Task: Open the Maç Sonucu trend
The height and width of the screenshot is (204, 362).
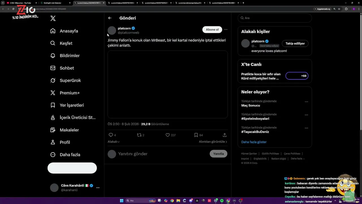Action: (x=251, y=105)
